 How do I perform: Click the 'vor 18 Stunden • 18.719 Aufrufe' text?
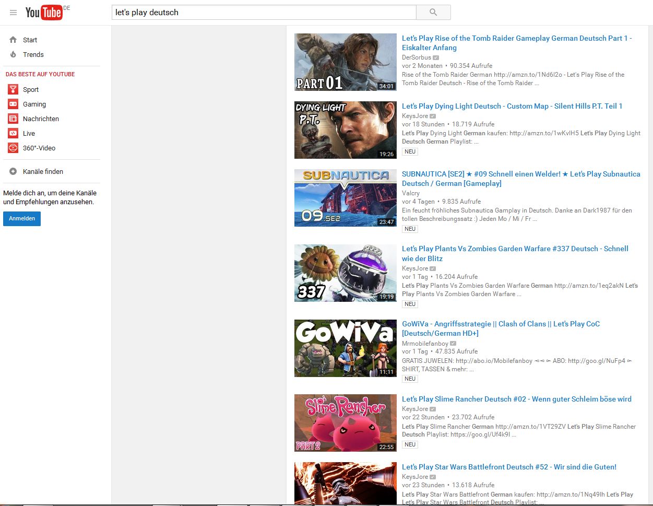click(448, 124)
